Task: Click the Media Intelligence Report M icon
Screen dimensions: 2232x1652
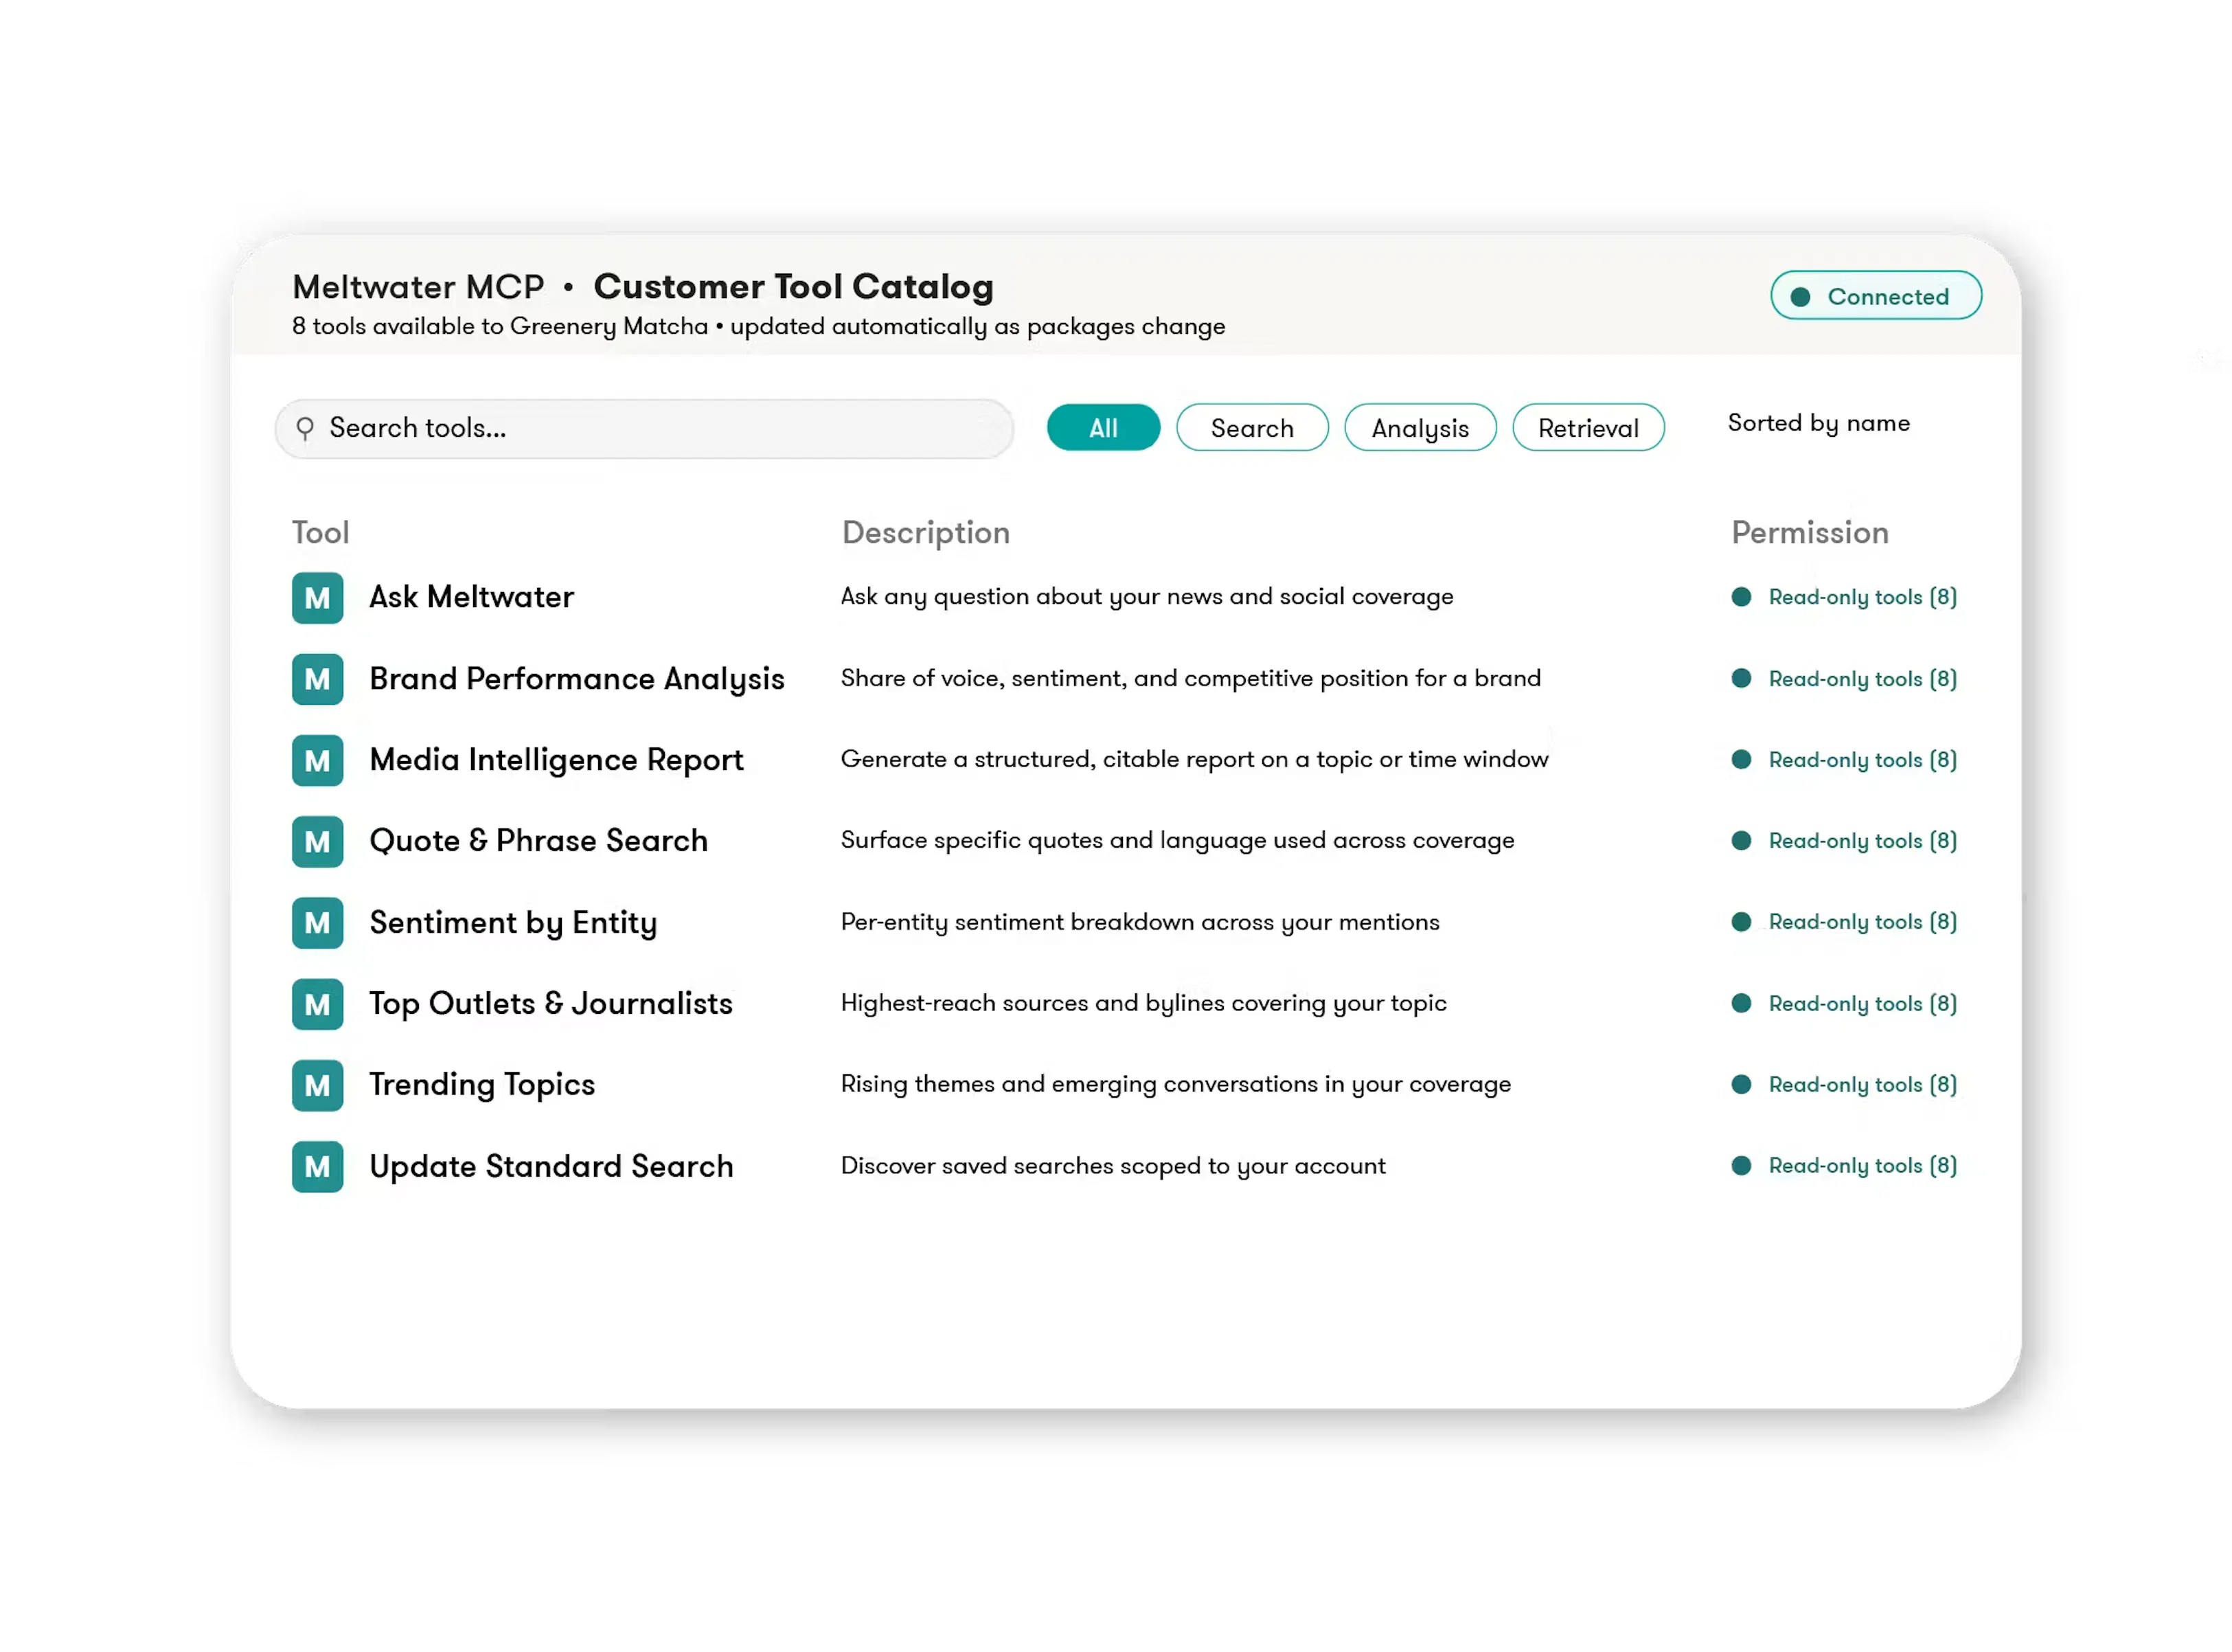Action: click(318, 761)
